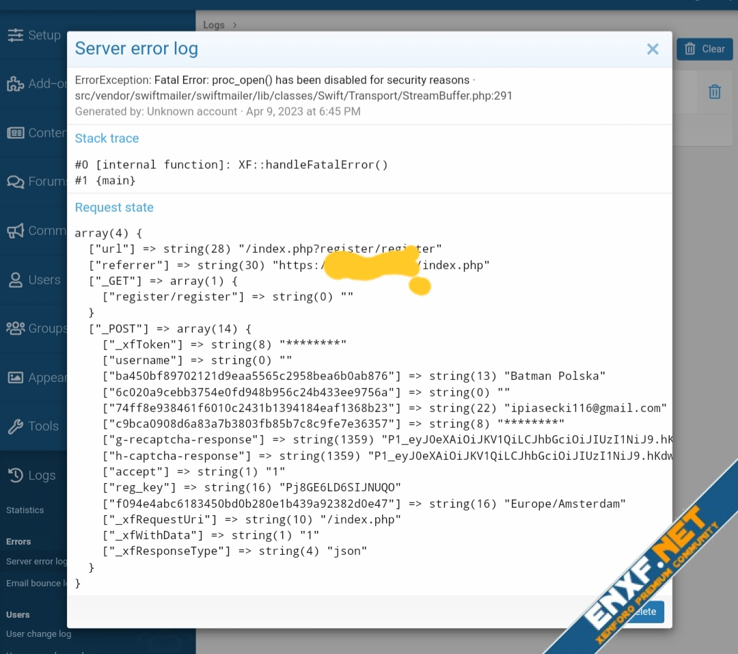
Task: Click the Communication megaphone icon
Action: point(15,231)
